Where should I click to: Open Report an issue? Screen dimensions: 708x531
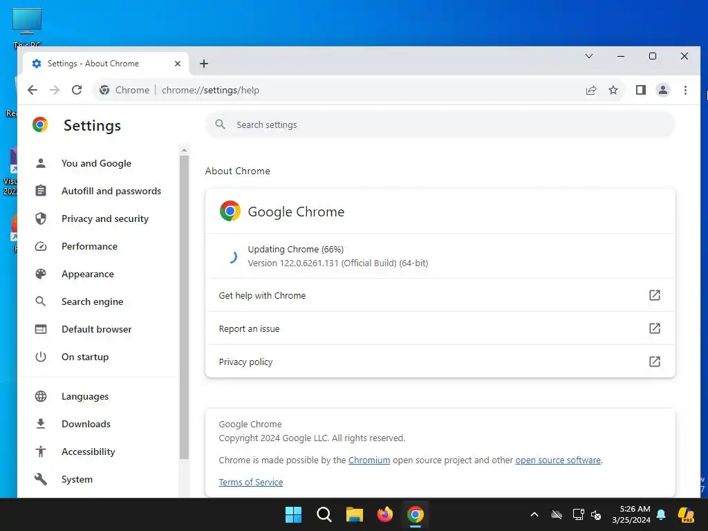(x=440, y=328)
